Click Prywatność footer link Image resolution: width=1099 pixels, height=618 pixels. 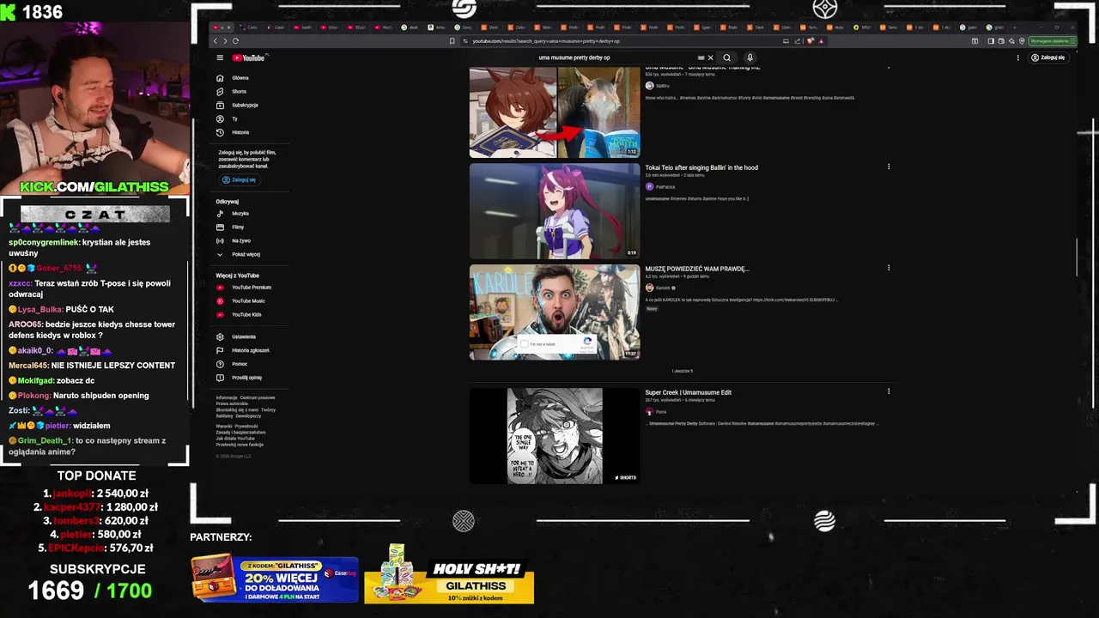(246, 427)
